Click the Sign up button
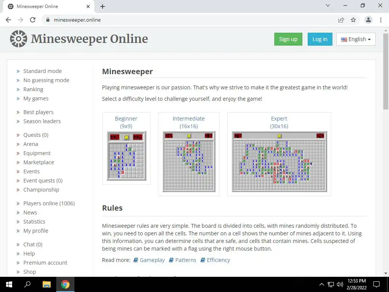389x292 pixels. 288,39
